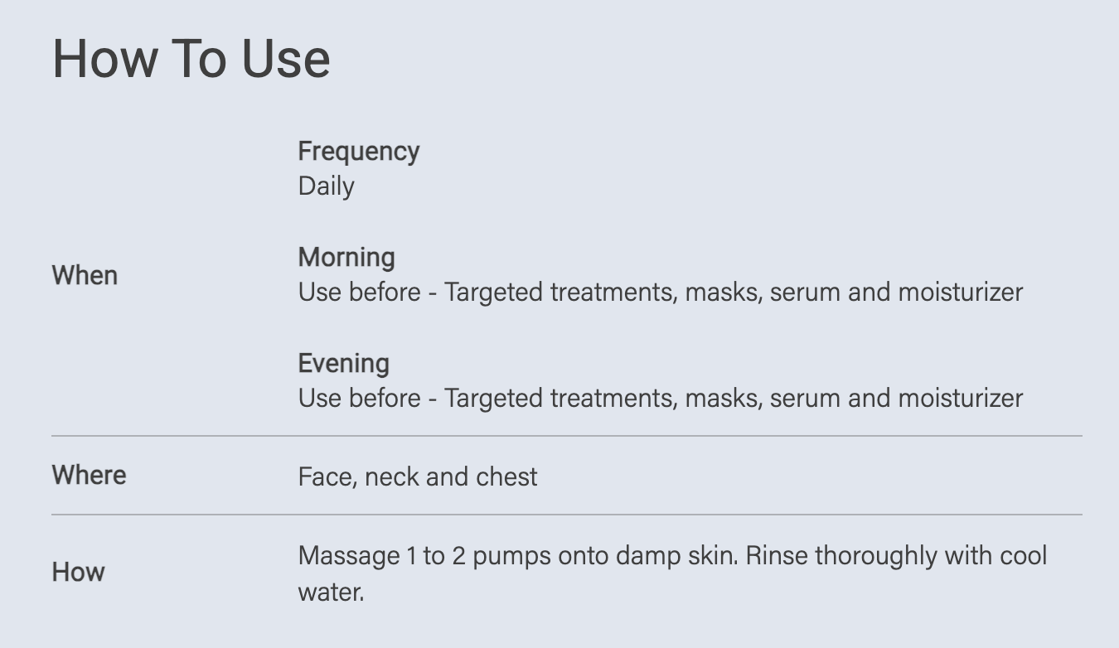The height and width of the screenshot is (648, 1119).
Task: Click "Use before" under Evening
Action: click(359, 399)
